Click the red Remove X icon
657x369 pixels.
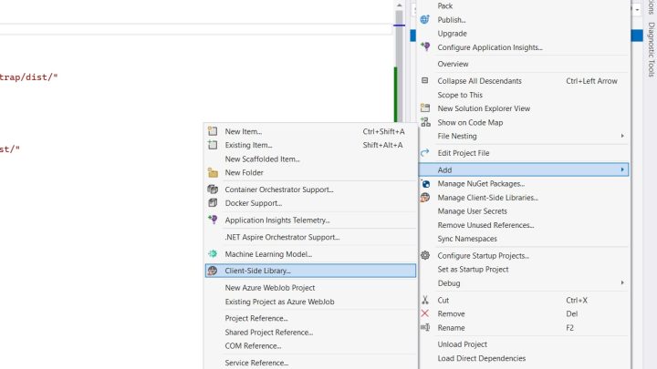[425, 313]
